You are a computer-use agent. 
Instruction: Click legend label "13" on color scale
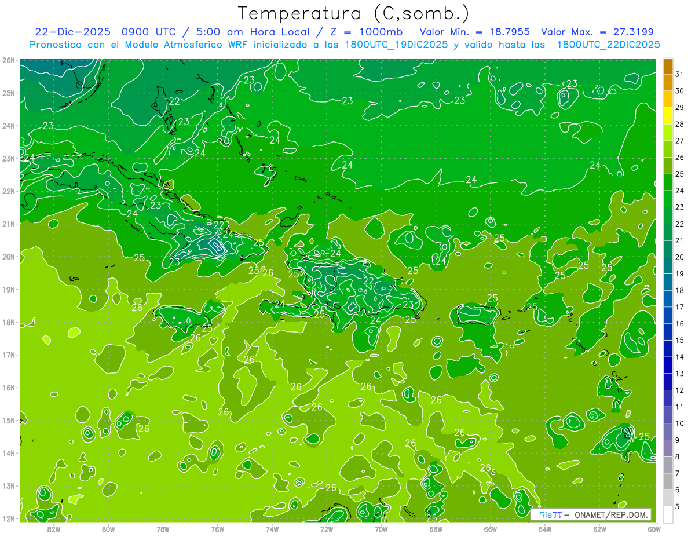click(x=680, y=374)
